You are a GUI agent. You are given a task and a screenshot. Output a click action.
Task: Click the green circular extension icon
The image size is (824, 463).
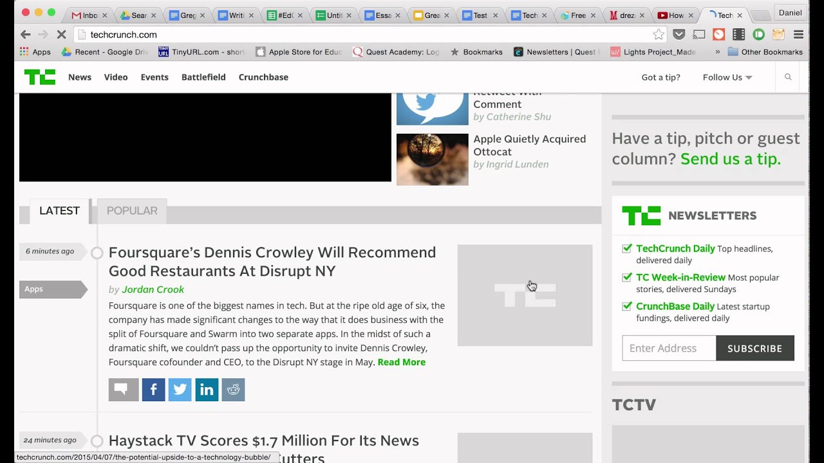[x=759, y=35]
